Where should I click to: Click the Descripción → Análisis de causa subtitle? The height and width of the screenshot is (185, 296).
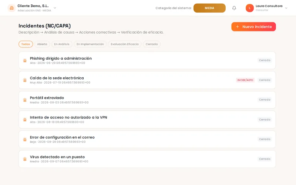[91, 32]
